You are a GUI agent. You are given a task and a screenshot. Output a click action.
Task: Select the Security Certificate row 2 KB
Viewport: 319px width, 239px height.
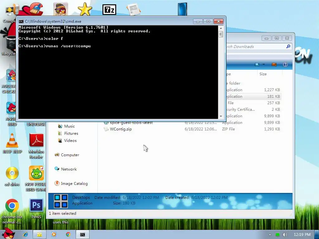tap(254, 109)
